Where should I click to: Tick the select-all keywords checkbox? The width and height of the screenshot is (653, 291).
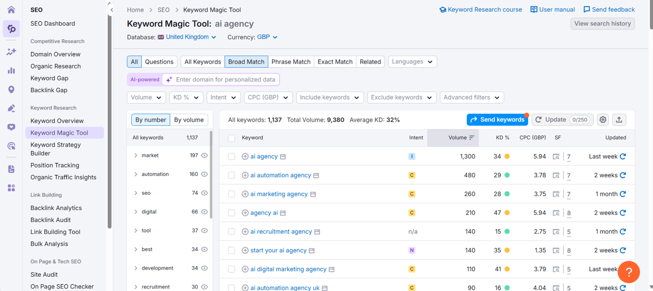tap(232, 138)
